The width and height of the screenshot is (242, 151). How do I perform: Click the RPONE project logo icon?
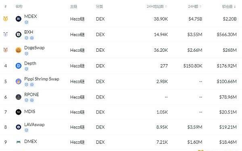pos(19,97)
